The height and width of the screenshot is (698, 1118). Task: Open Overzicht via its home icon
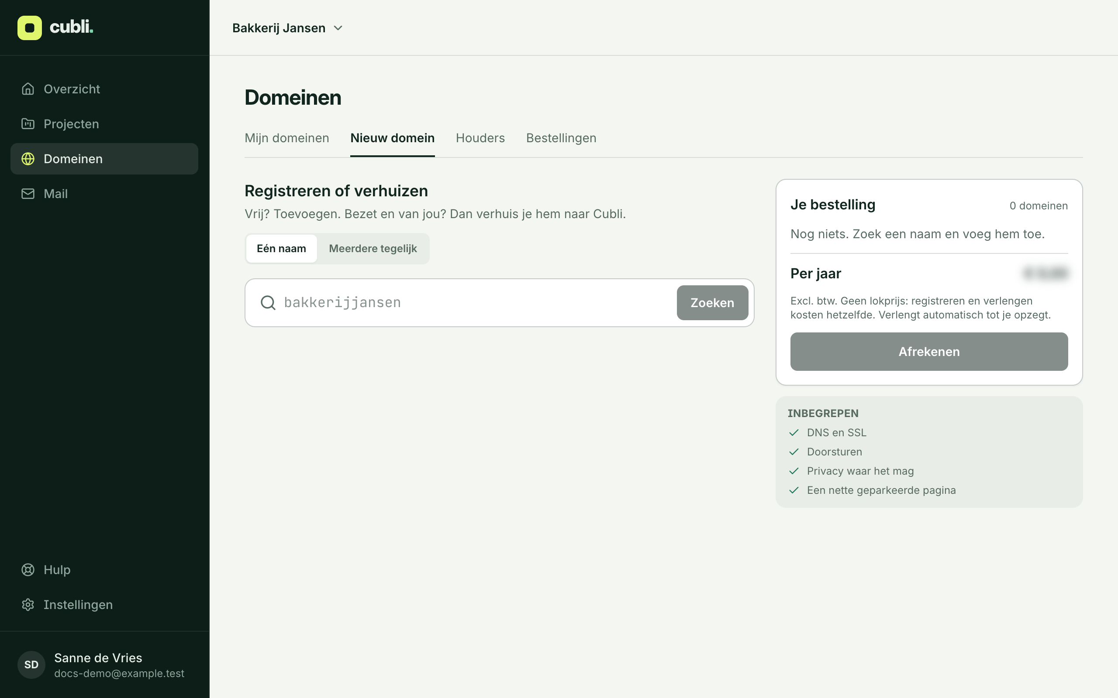28,89
